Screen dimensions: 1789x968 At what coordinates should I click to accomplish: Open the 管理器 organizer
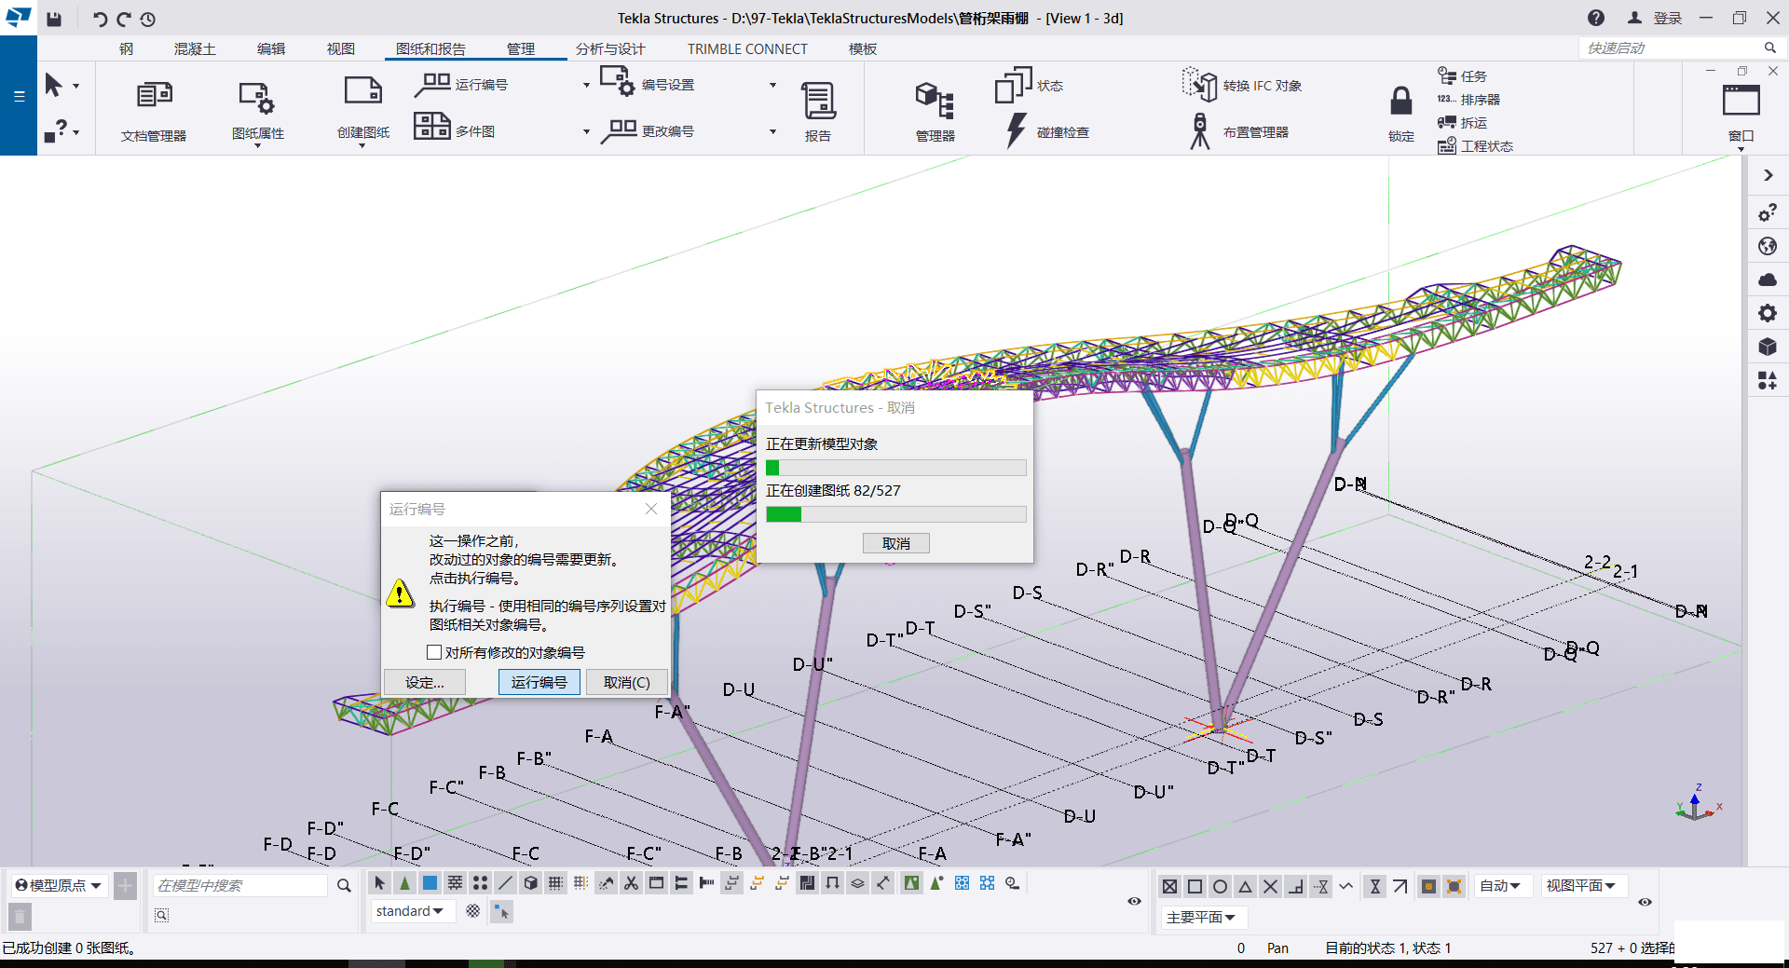(x=935, y=110)
